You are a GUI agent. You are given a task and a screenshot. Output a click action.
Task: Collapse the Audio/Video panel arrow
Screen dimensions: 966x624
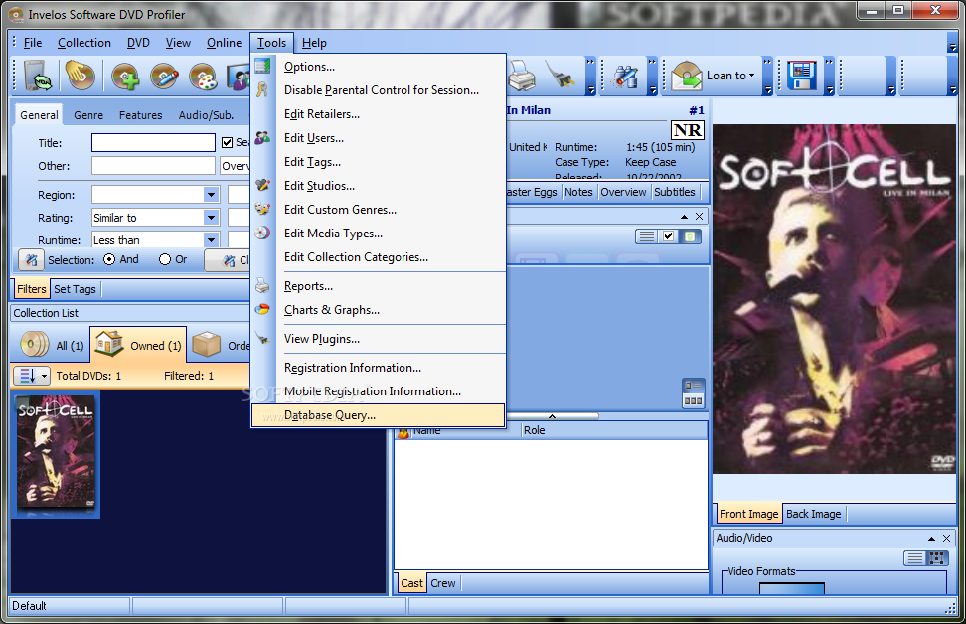[931, 538]
